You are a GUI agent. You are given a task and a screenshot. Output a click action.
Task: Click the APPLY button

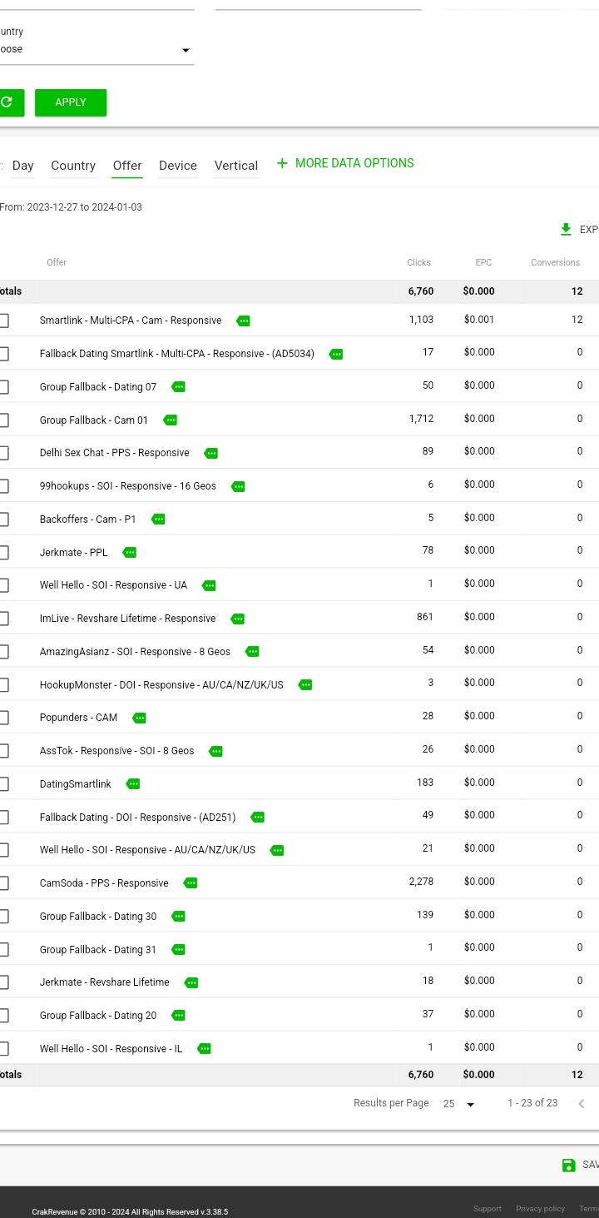(x=71, y=102)
